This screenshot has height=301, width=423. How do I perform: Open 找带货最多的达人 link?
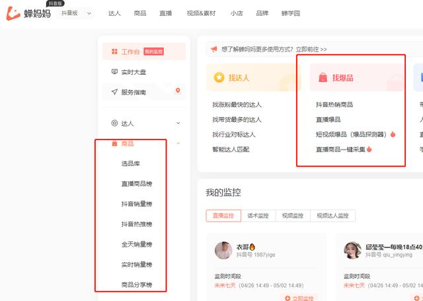pos(237,120)
